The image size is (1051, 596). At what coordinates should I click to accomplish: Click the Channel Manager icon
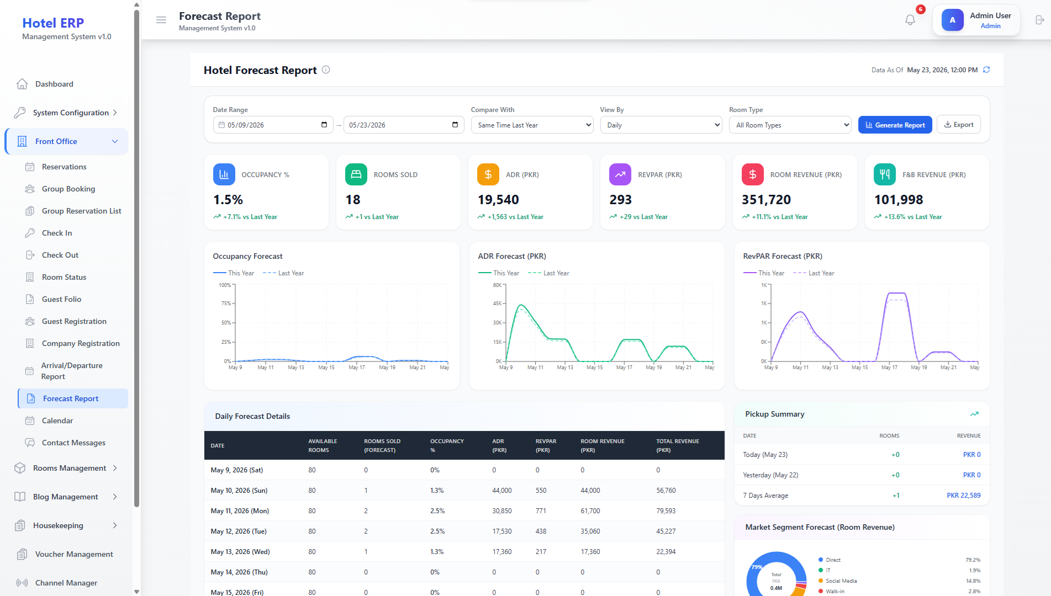(22, 583)
